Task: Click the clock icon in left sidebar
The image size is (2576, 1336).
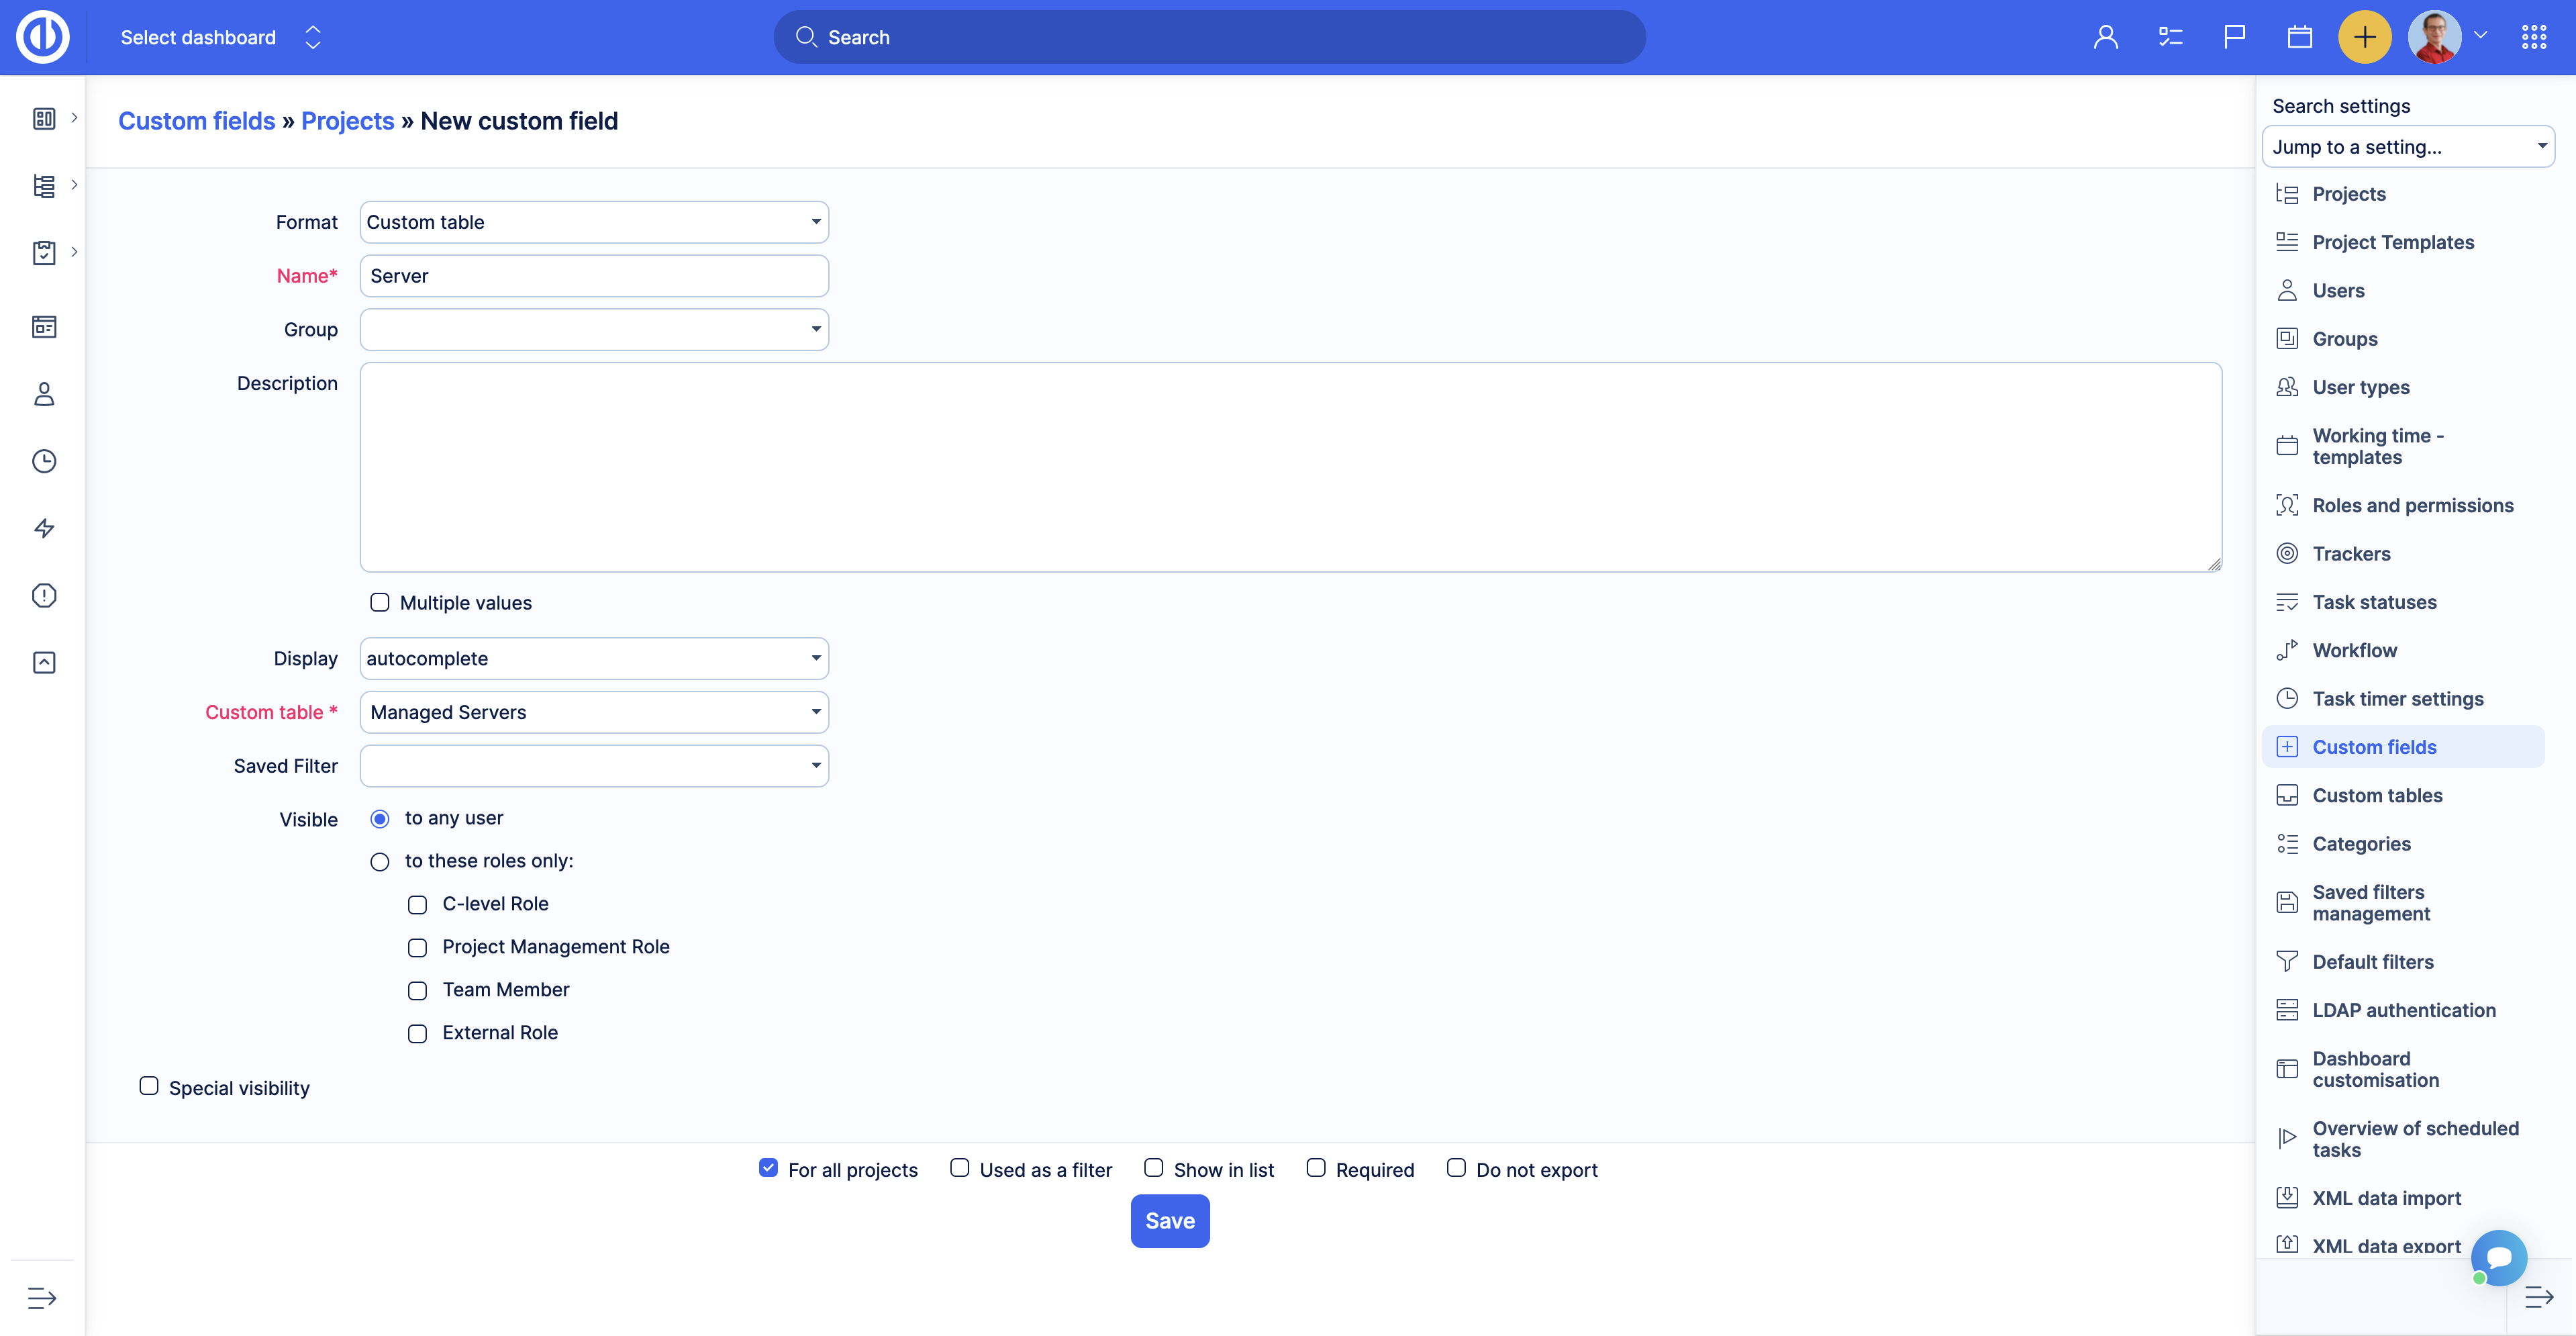Action: tap(44, 461)
